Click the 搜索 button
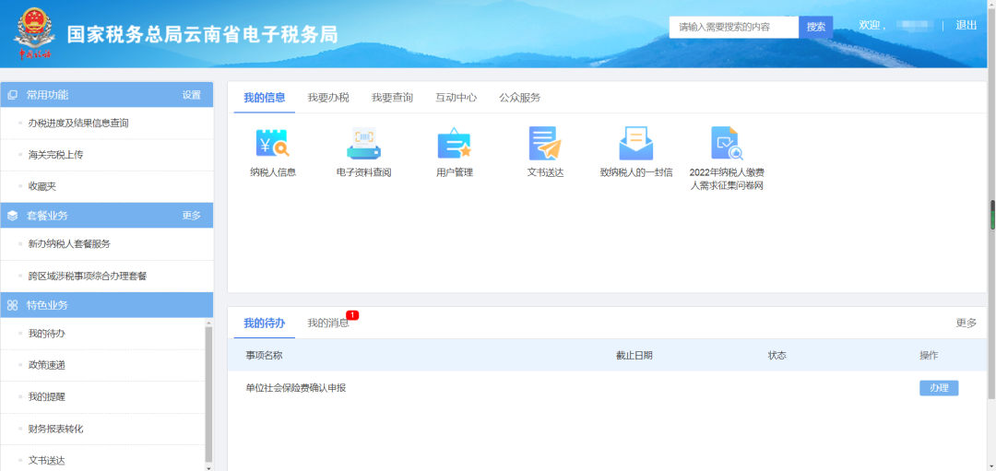The height and width of the screenshot is (471, 996). pos(815,27)
